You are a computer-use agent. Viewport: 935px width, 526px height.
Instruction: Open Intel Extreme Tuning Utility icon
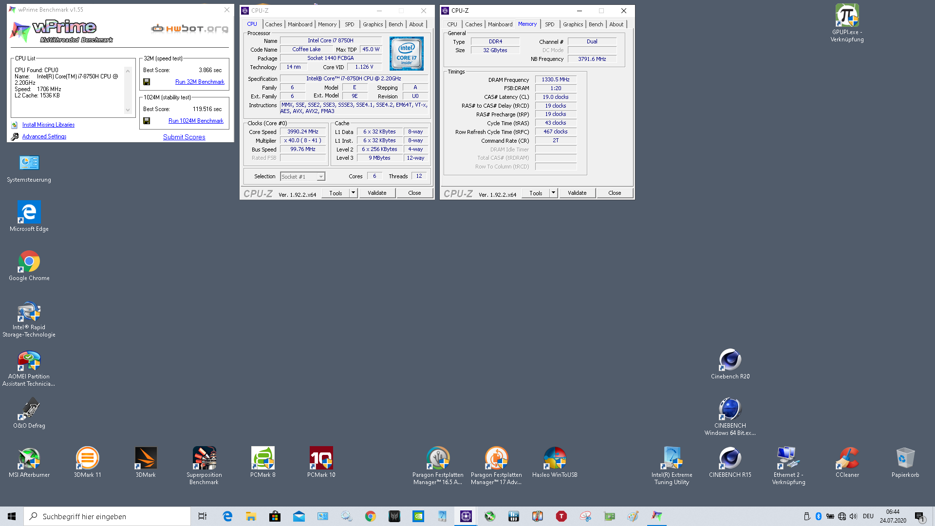pyautogui.click(x=672, y=466)
